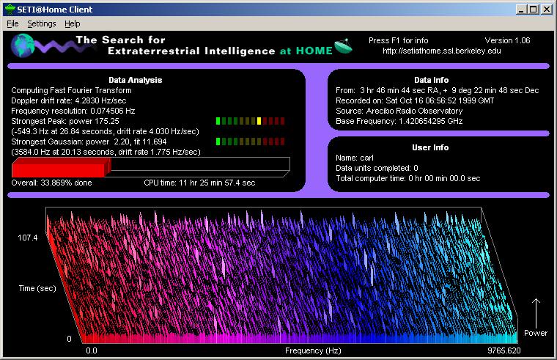
Task: Click the red overall progress bar
Action: point(62,167)
